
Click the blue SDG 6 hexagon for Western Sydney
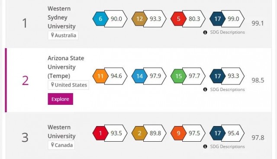tap(100, 19)
